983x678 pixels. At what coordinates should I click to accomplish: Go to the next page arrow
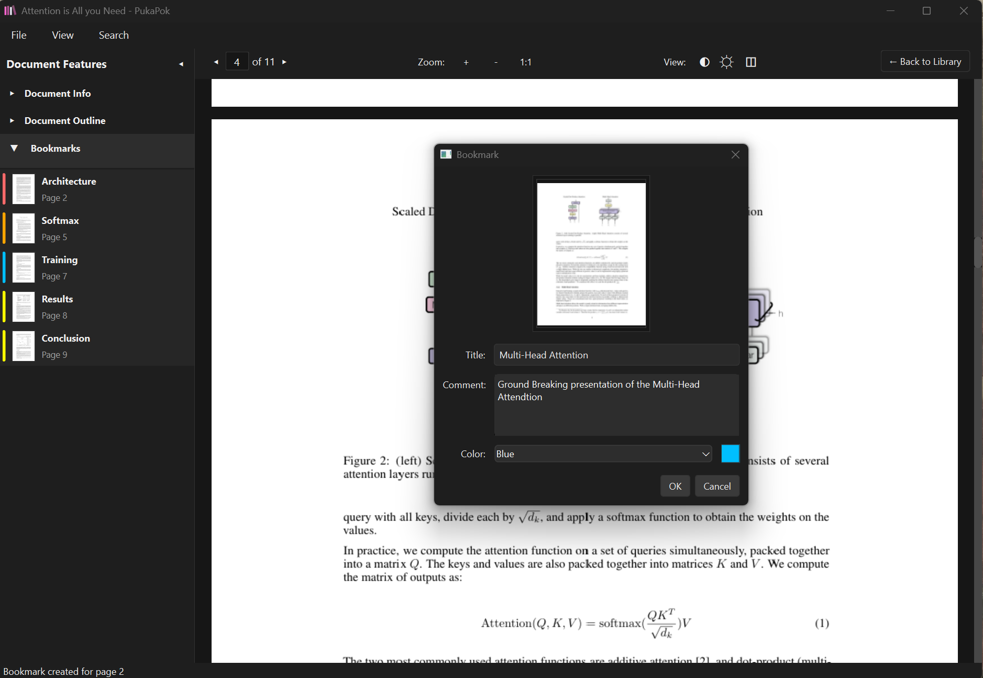[x=284, y=62]
